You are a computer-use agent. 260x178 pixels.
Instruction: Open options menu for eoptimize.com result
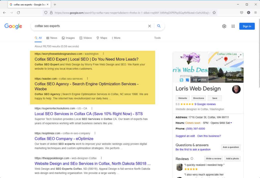[x=95, y=133]
